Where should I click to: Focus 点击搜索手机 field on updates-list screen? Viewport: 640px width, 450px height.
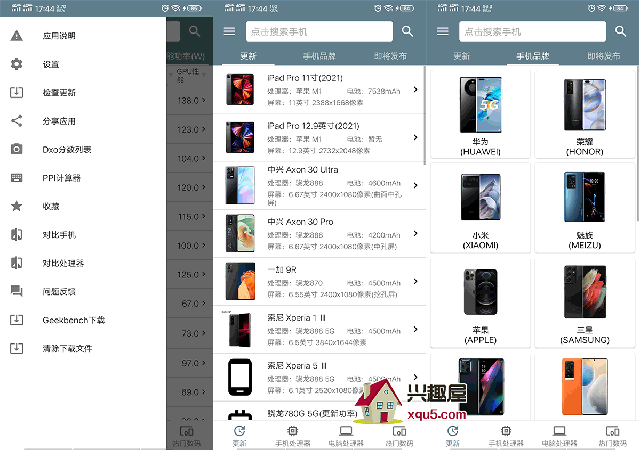319,31
